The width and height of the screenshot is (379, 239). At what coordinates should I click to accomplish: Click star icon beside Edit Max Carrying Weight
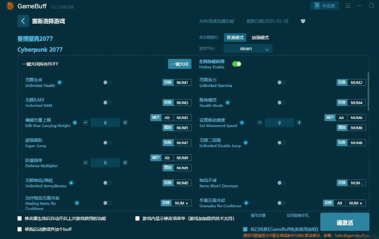75,123
